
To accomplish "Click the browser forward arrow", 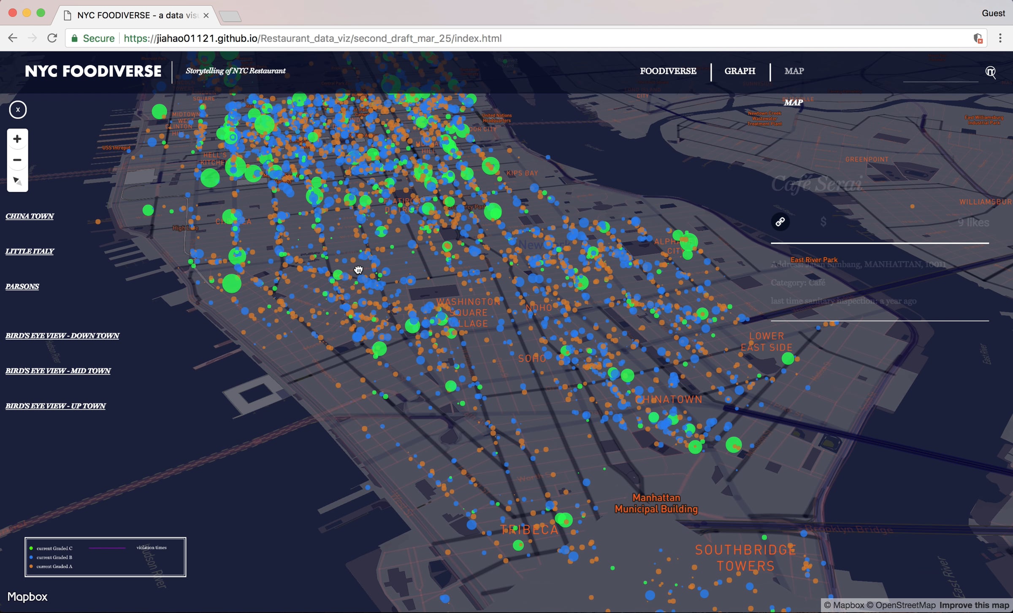I will tap(33, 38).
